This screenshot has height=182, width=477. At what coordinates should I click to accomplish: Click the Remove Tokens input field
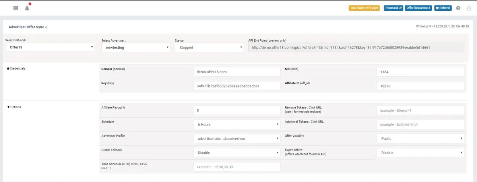coord(420,110)
